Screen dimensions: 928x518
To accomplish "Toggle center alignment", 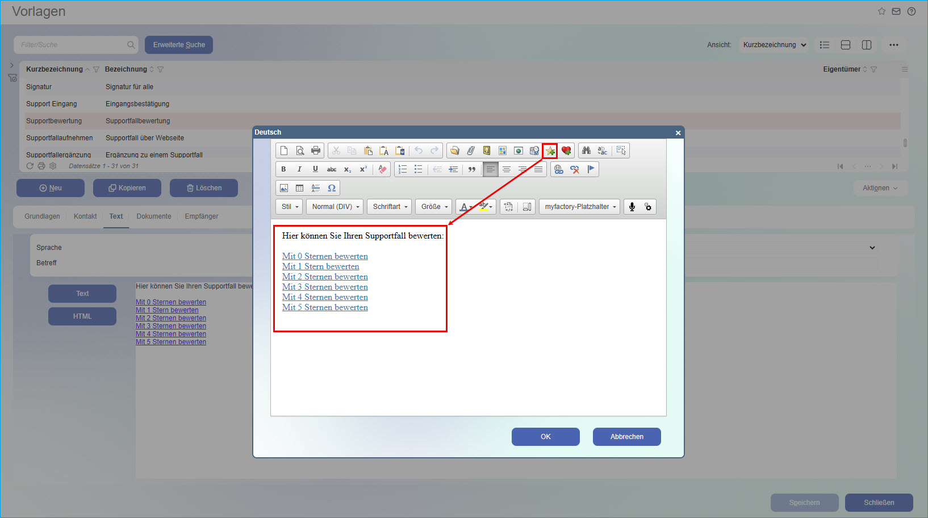I will point(507,169).
